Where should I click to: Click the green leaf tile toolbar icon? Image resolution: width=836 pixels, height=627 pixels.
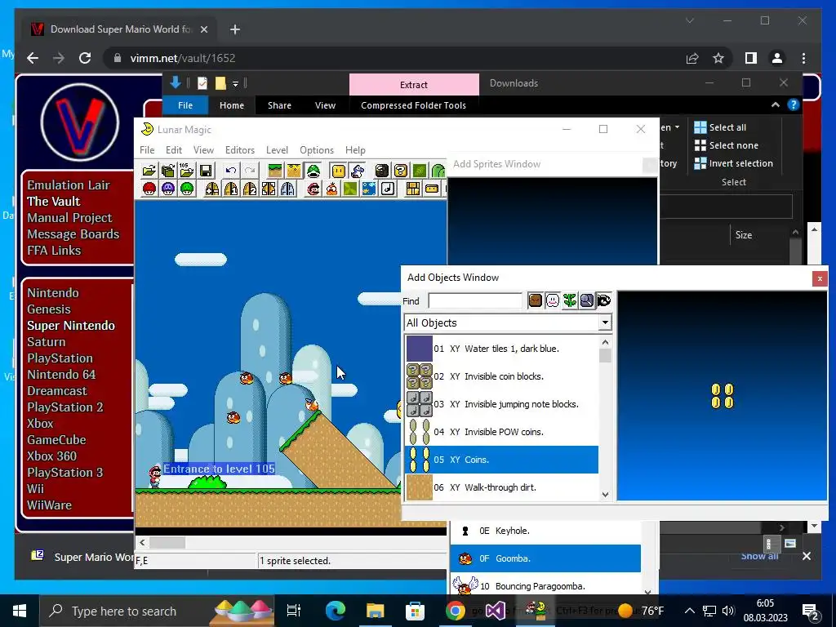[350, 189]
